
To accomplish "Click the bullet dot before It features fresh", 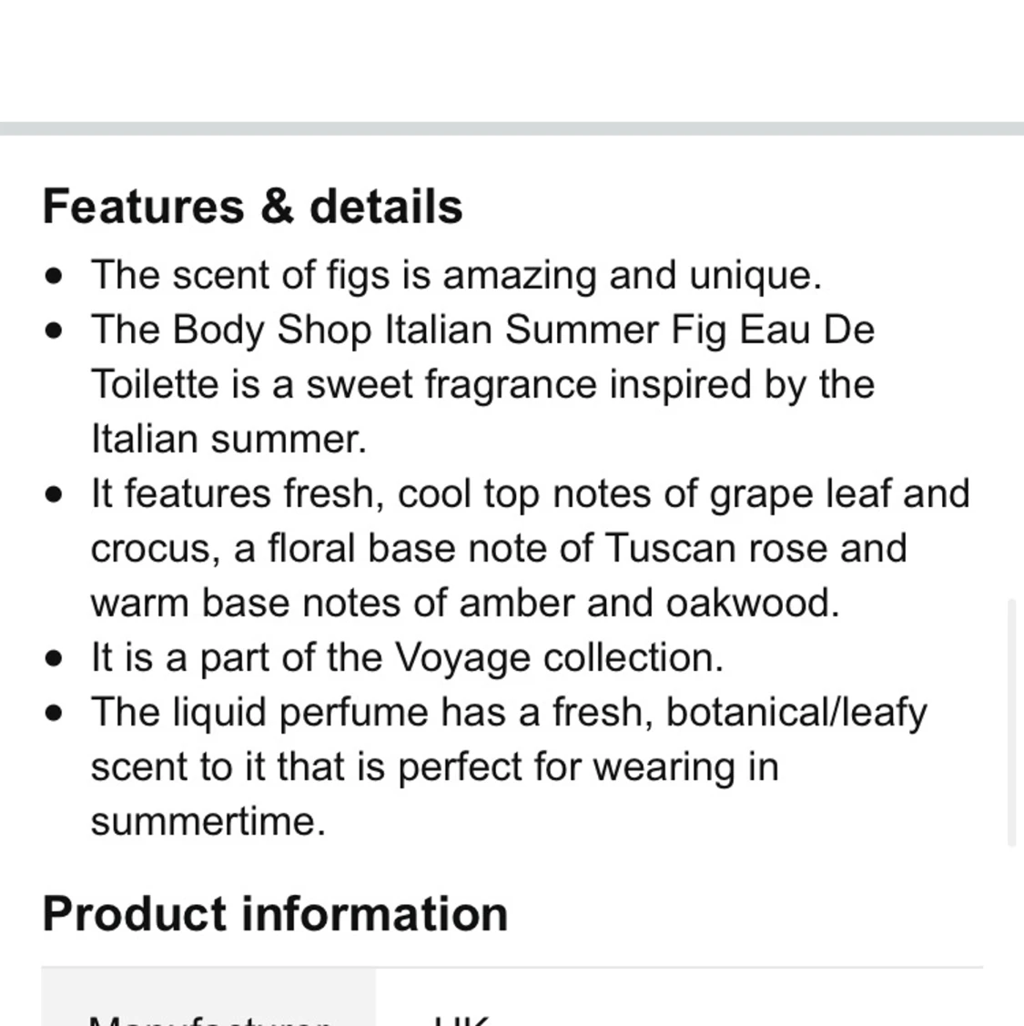I will click(54, 494).
